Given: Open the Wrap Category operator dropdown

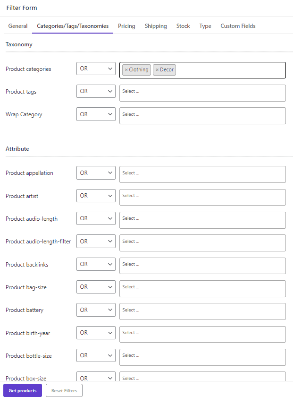Looking at the screenshot, I should 95,114.
